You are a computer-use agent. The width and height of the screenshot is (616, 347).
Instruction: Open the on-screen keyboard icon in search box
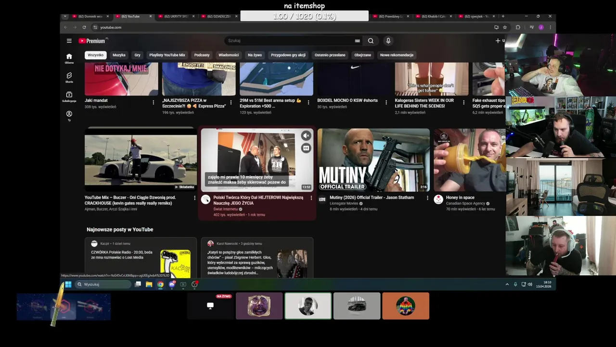[x=357, y=41]
